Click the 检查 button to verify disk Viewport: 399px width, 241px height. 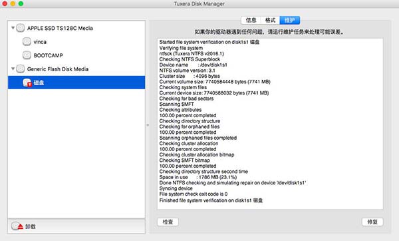coord(168,222)
